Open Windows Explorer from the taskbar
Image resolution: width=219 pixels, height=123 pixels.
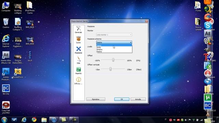coord(44,120)
